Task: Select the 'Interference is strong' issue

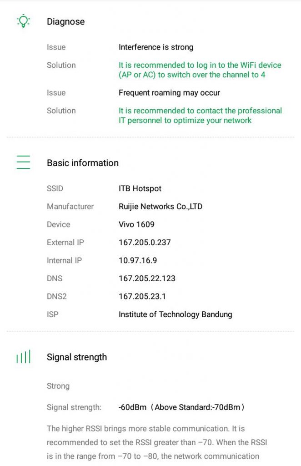Action: point(156,47)
